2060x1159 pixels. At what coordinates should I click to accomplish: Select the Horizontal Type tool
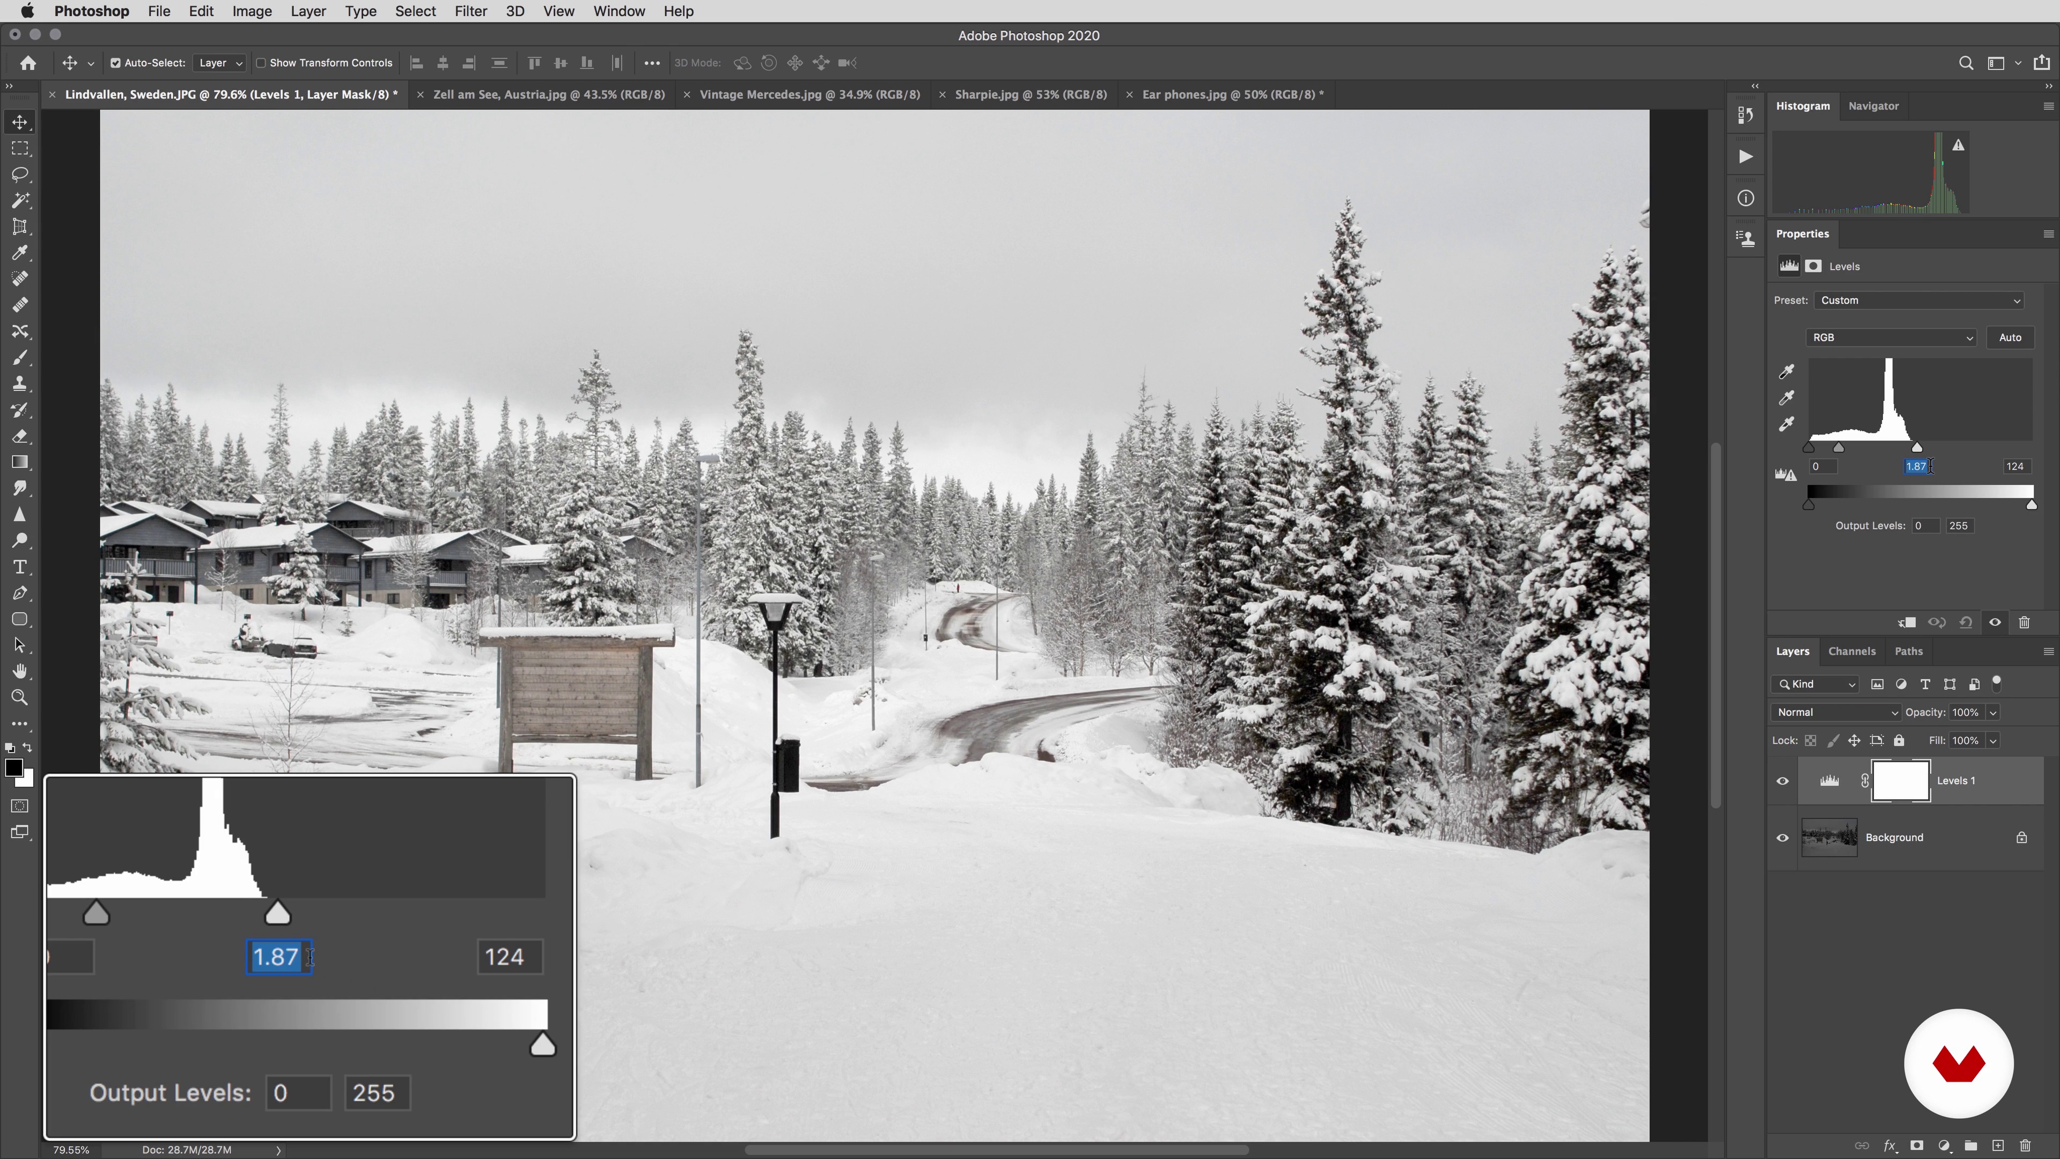[x=20, y=567]
